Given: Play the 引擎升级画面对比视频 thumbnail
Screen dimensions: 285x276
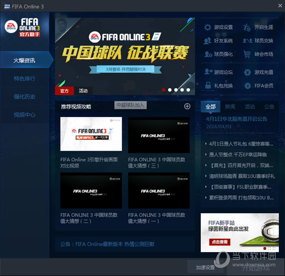Looking at the screenshot, I should tap(91, 134).
